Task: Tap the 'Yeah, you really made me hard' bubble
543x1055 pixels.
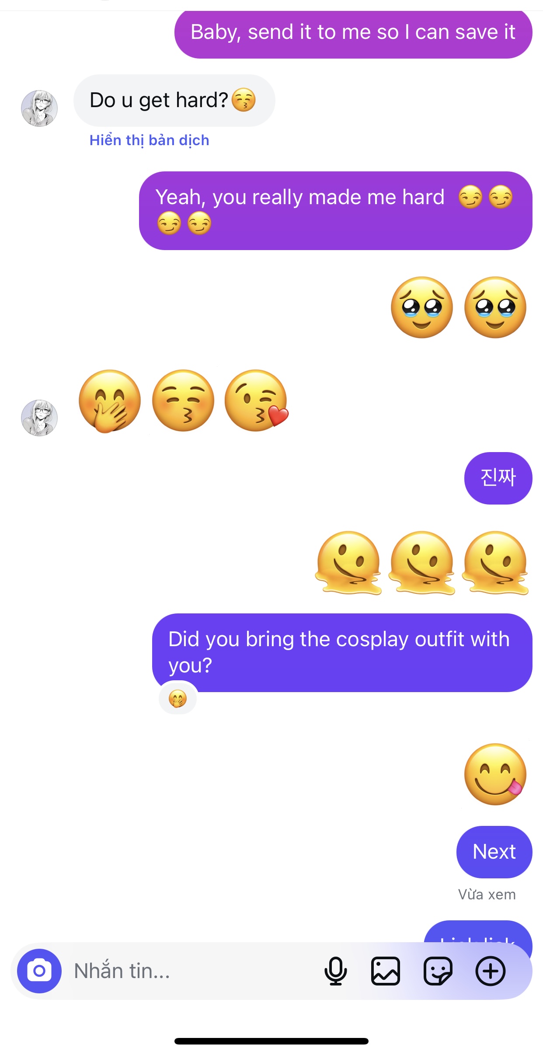Action: pos(335,211)
